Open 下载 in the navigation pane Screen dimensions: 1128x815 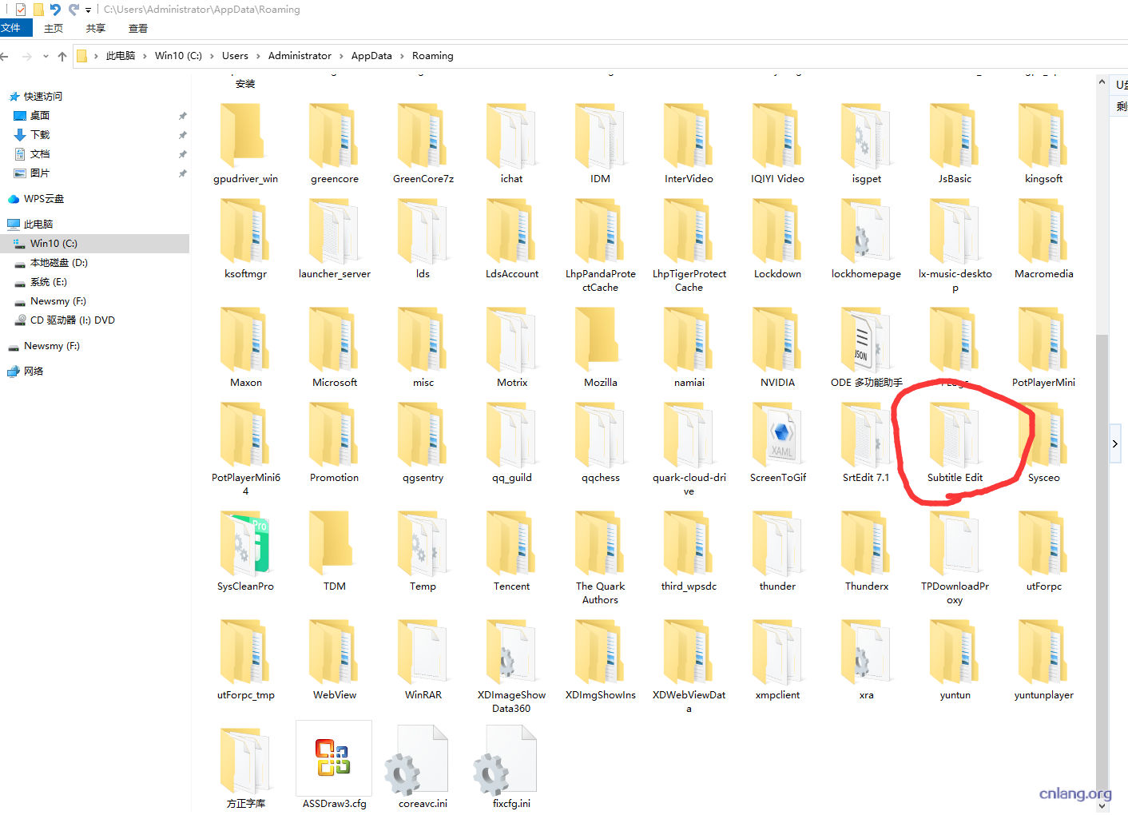tap(40, 135)
